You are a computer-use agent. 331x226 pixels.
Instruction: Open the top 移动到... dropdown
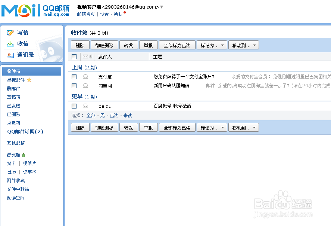(244, 45)
